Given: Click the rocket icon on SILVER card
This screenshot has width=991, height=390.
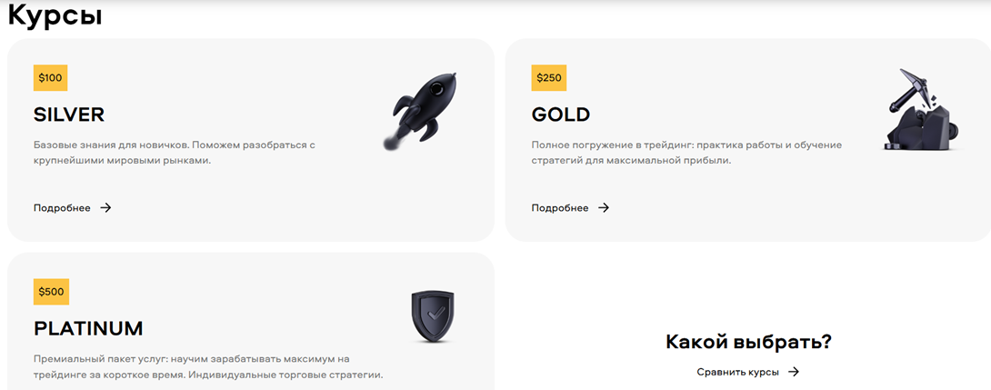Looking at the screenshot, I should click(x=421, y=110).
